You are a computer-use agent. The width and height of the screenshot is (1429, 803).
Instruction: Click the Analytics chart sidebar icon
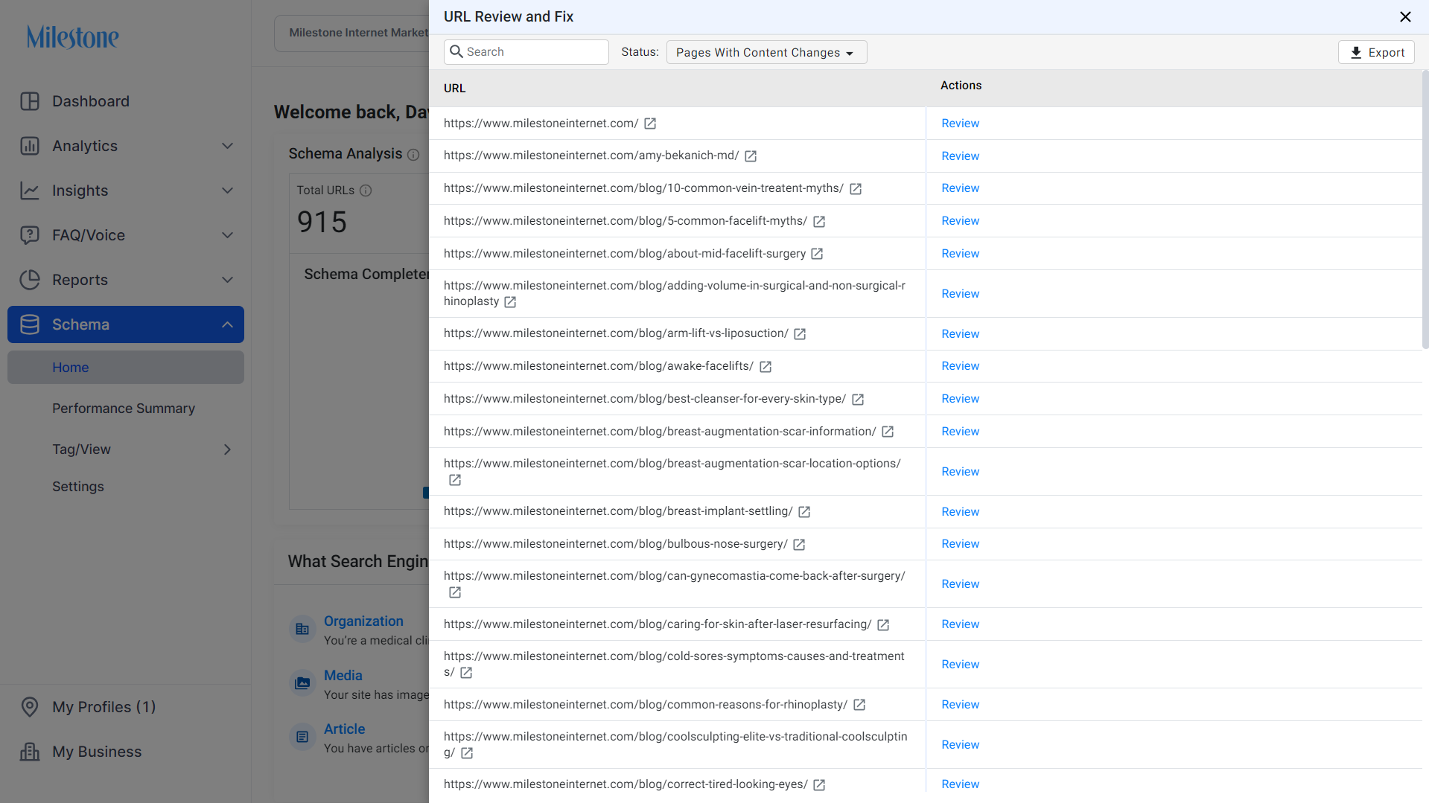[30, 146]
